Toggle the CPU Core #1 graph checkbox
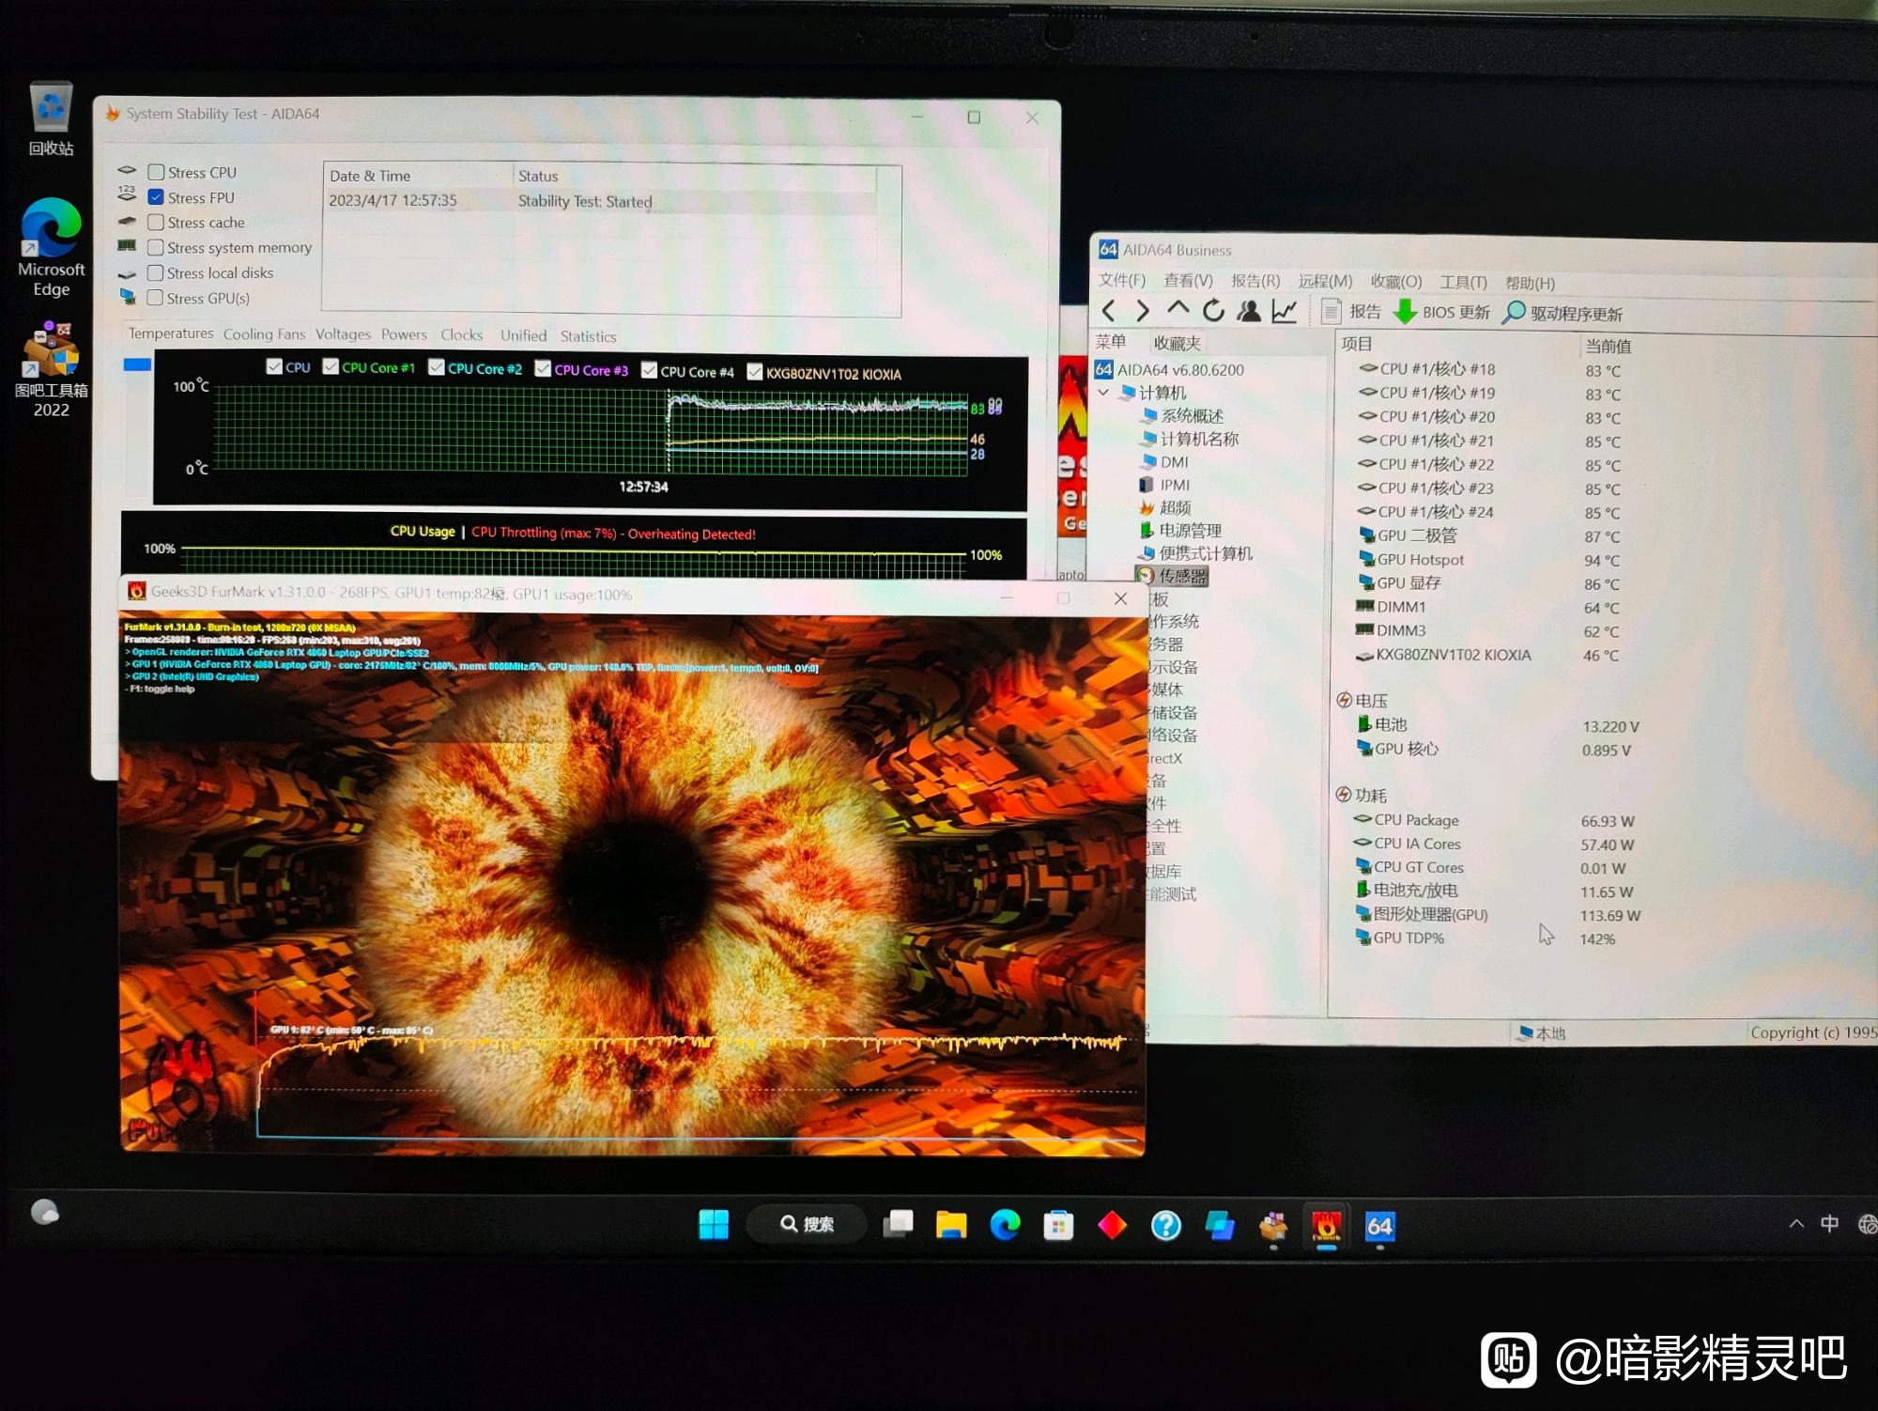Screen dimensions: 1878x1411 pyautogui.click(x=331, y=366)
